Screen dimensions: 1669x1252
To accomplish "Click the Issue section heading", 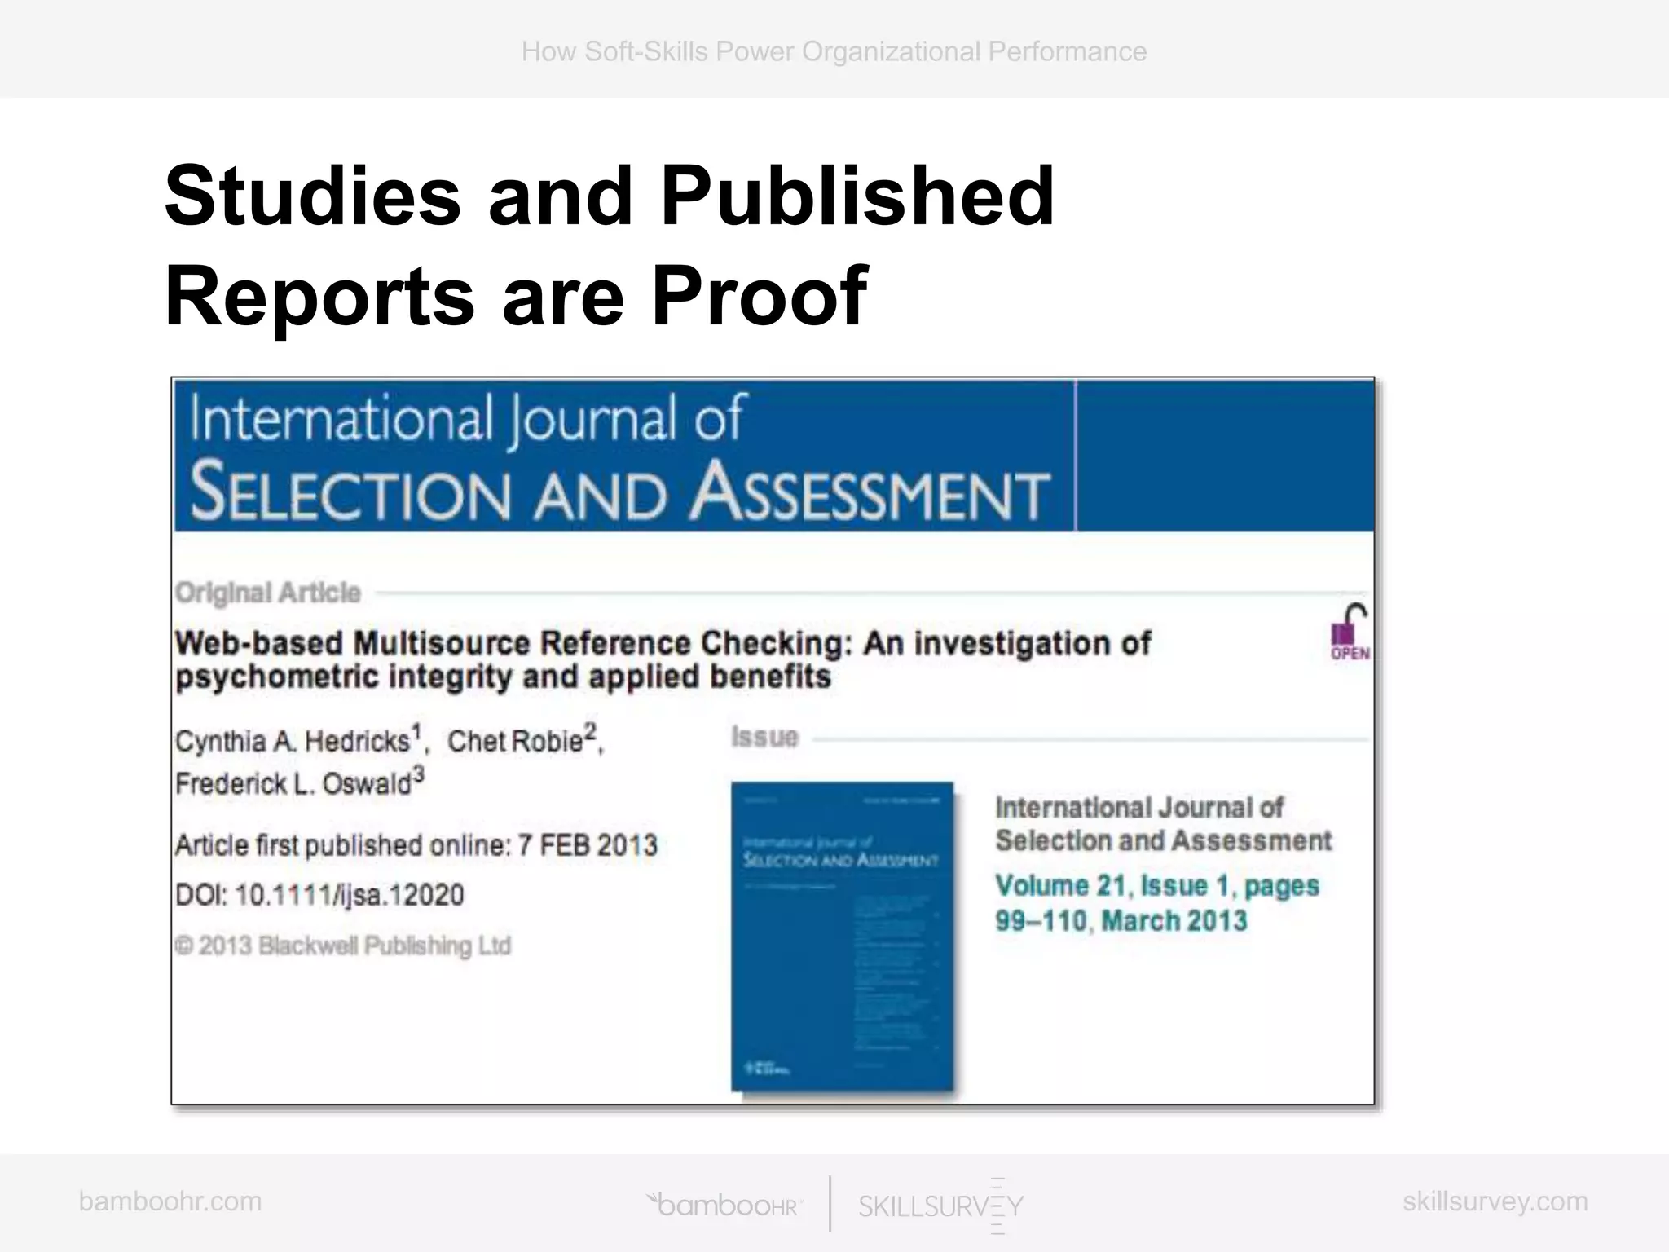I will pyautogui.click(x=764, y=737).
